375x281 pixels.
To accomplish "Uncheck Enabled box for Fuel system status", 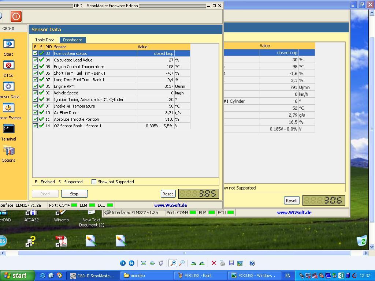I will click(35, 53).
